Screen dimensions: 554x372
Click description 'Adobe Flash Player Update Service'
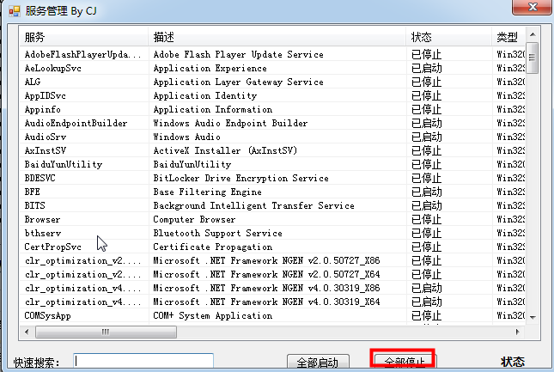pyautogui.click(x=239, y=54)
